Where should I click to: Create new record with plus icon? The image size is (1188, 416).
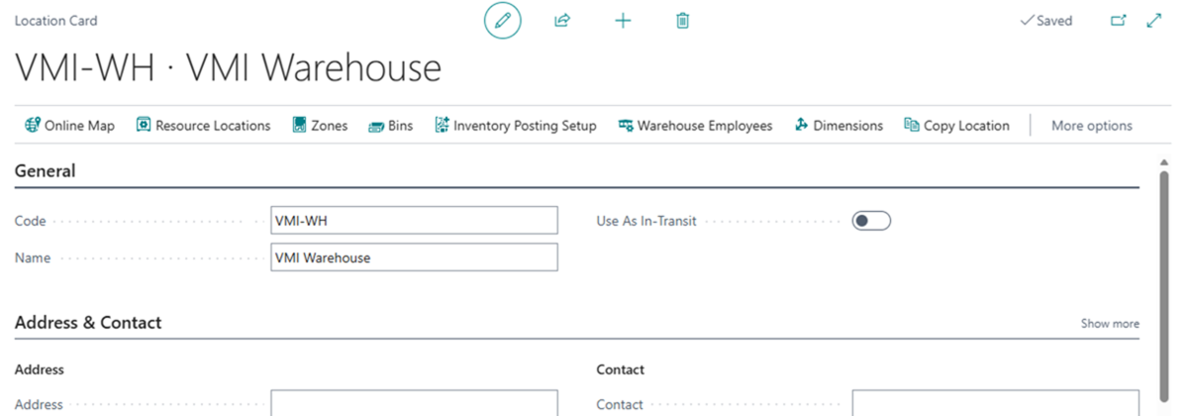623,21
